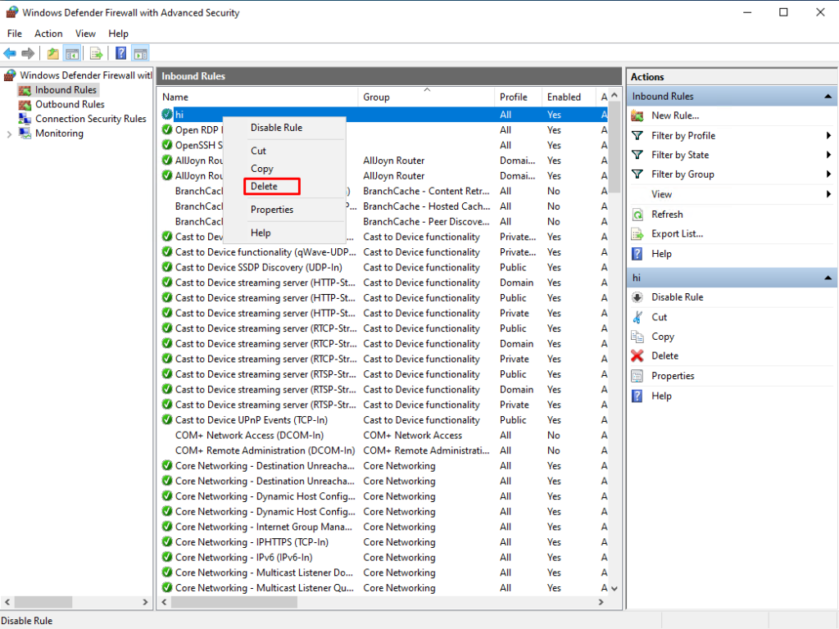Click Disable Rule label in Actions pane

[x=677, y=297]
